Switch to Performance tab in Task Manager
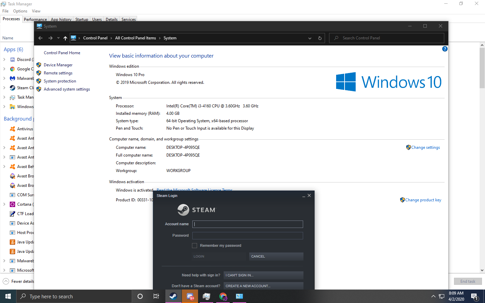485x303 pixels. tap(35, 19)
